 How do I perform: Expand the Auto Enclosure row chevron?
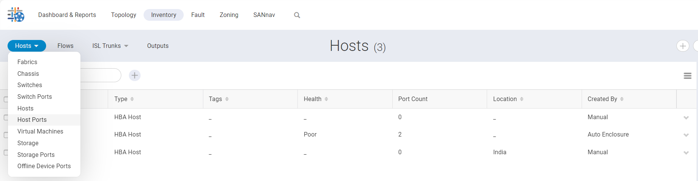coord(686,135)
